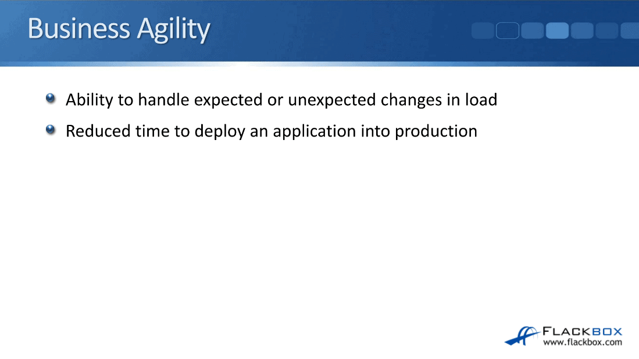The height and width of the screenshot is (359, 639).
Task: Click the word 'production' in the second bullet
Action: pyautogui.click(x=436, y=131)
